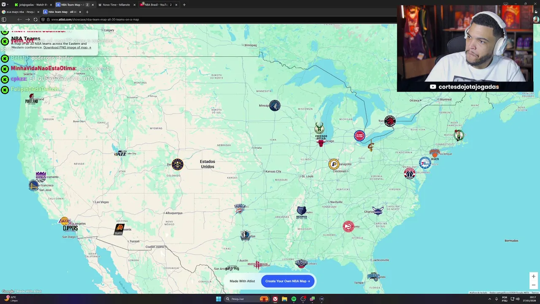Open the Made With Atlist link
This screenshot has width=540, height=304.
tap(242, 281)
